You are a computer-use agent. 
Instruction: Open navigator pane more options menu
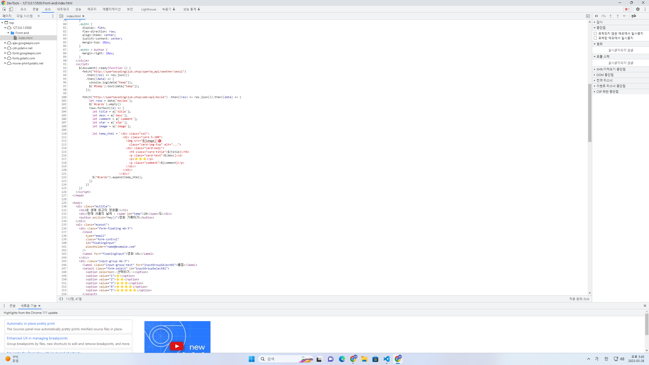(x=53, y=16)
